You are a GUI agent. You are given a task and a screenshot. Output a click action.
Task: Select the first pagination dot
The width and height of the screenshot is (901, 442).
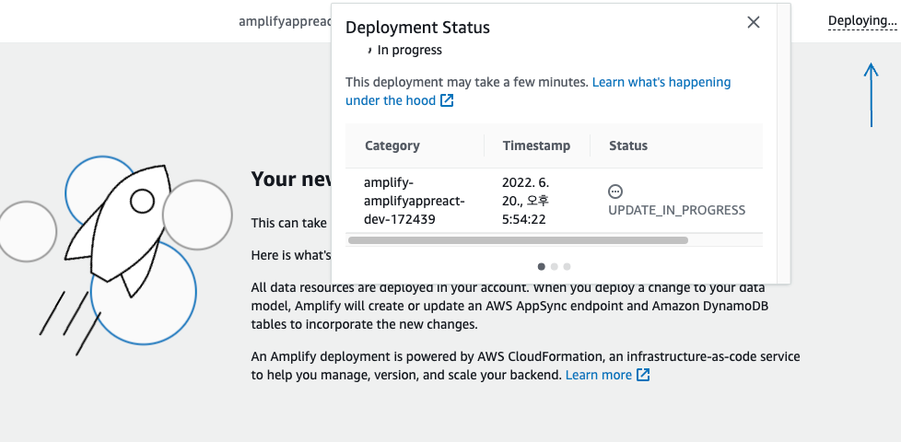pyautogui.click(x=542, y=266)
